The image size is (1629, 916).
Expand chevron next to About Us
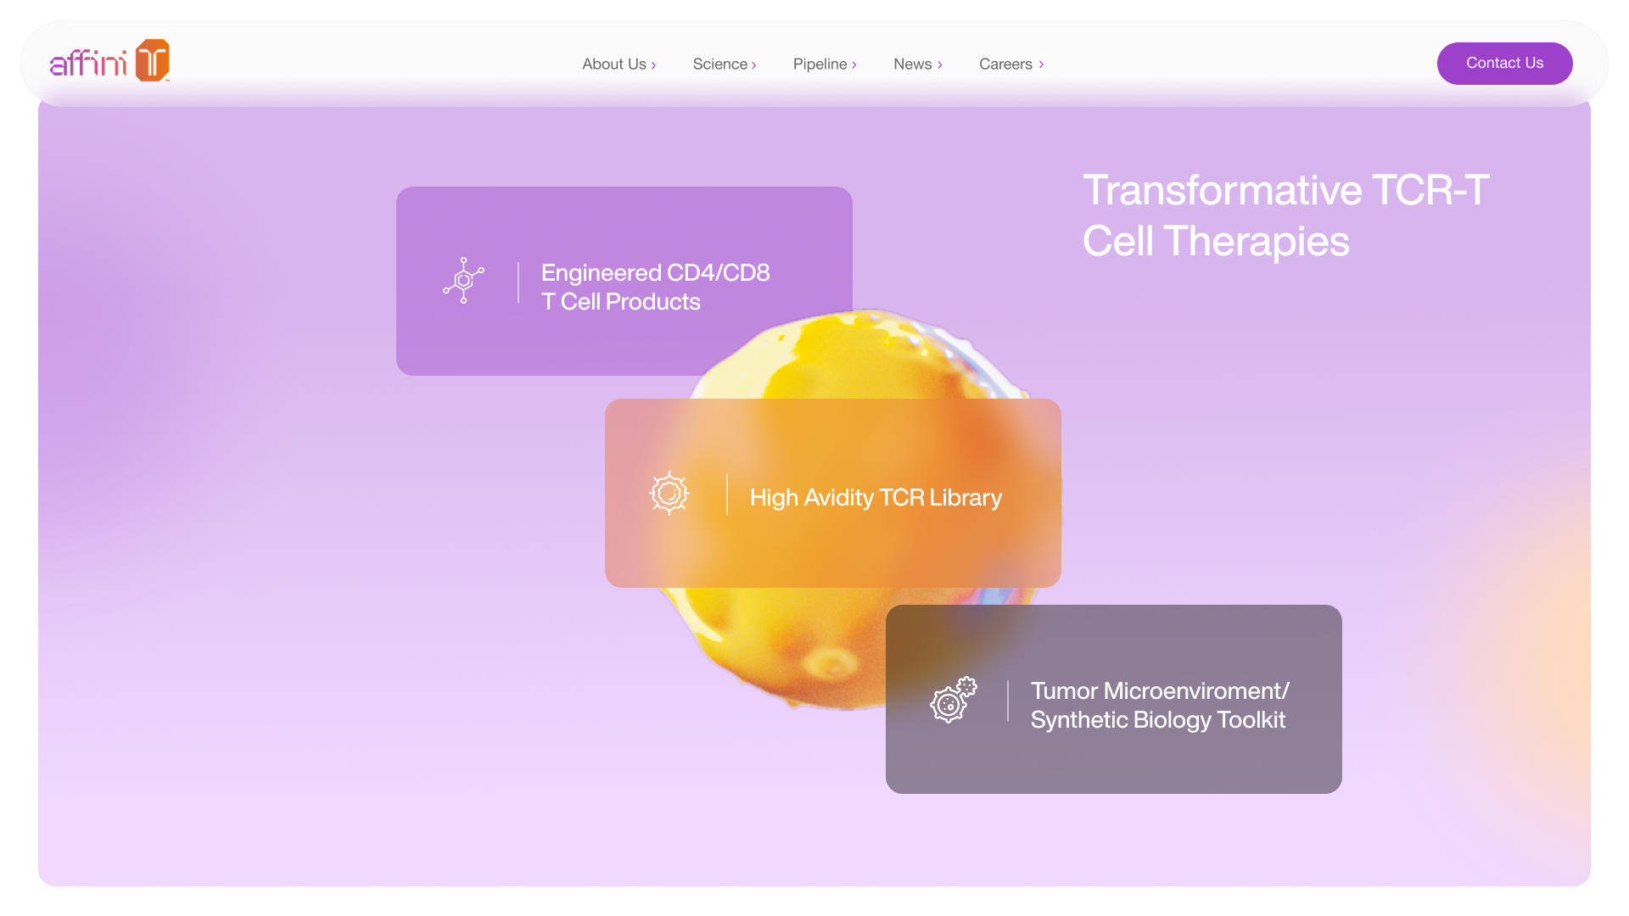(x=653, y=65)
